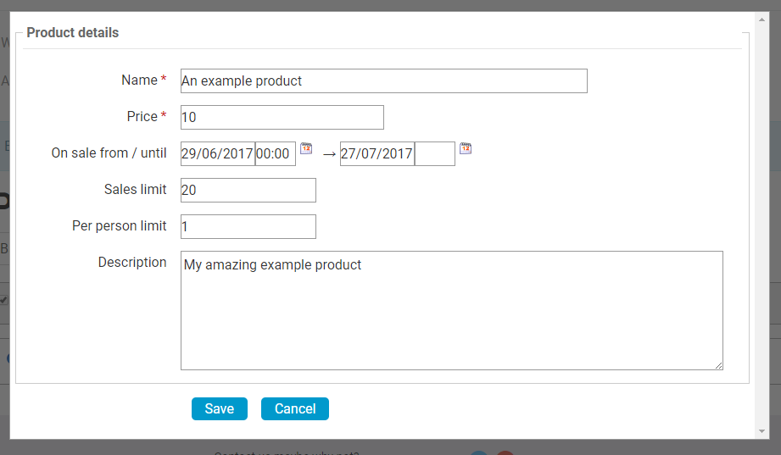Click the Description resize handle corner

(x=719, y=365)
